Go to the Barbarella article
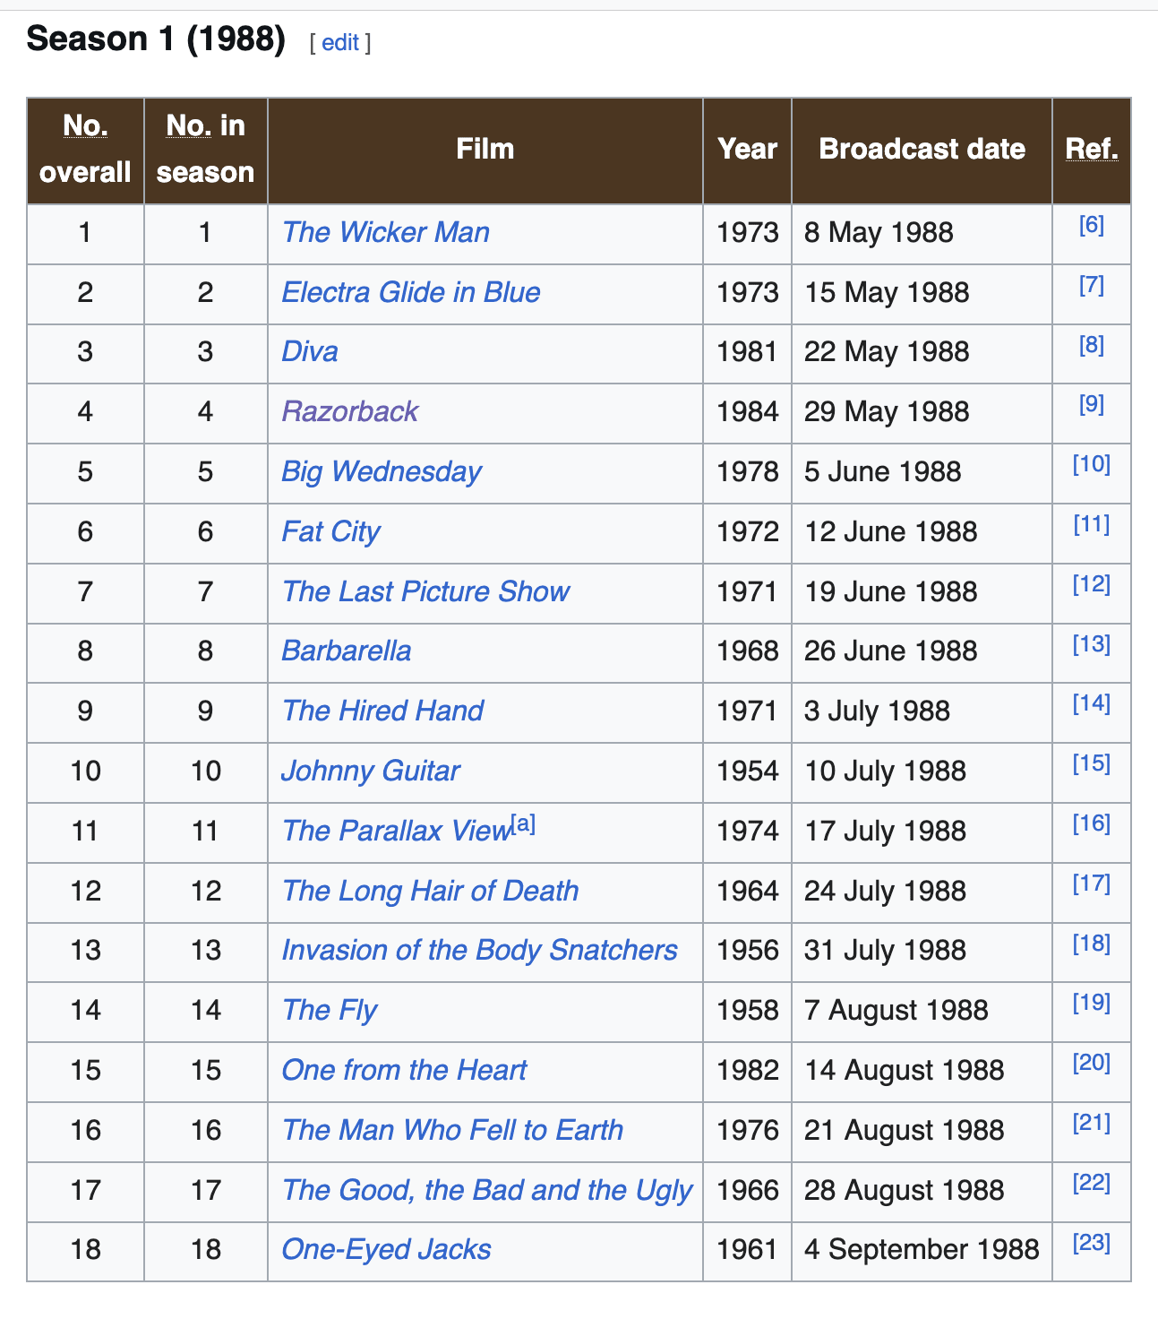Screen dimensions: 1158x1319 [347, 651]
